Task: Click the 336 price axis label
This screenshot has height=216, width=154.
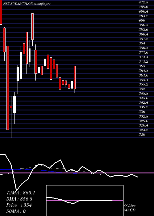Action: click(x=142, y=112)
